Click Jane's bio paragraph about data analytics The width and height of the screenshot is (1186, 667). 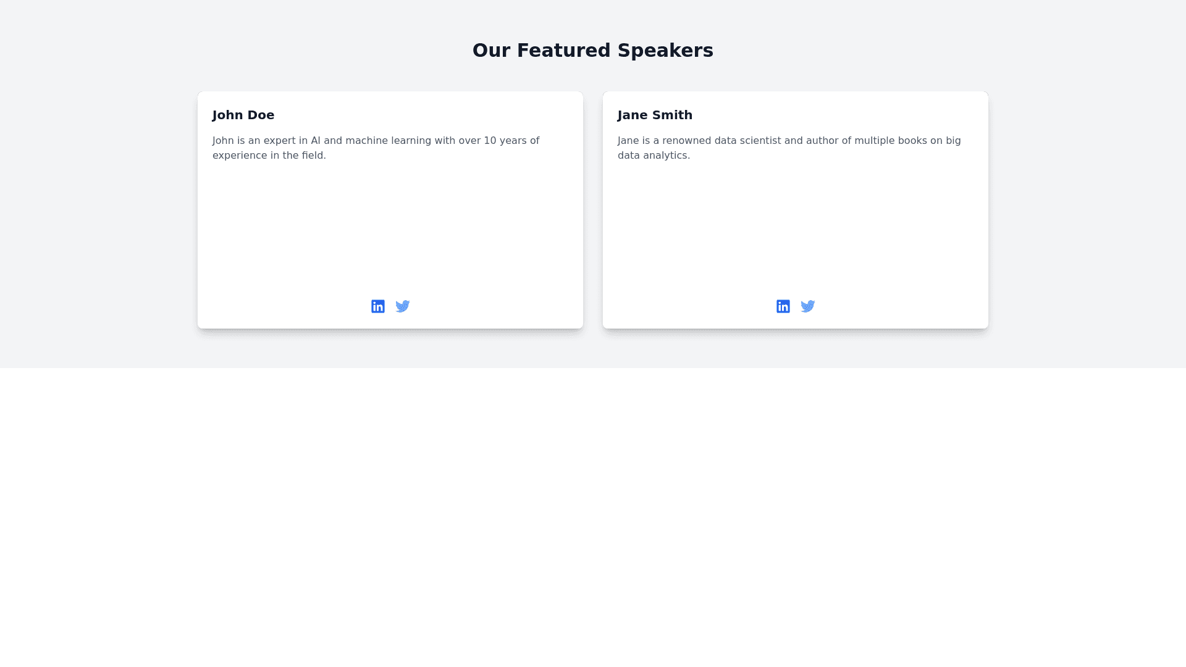(x=789, y=148)
